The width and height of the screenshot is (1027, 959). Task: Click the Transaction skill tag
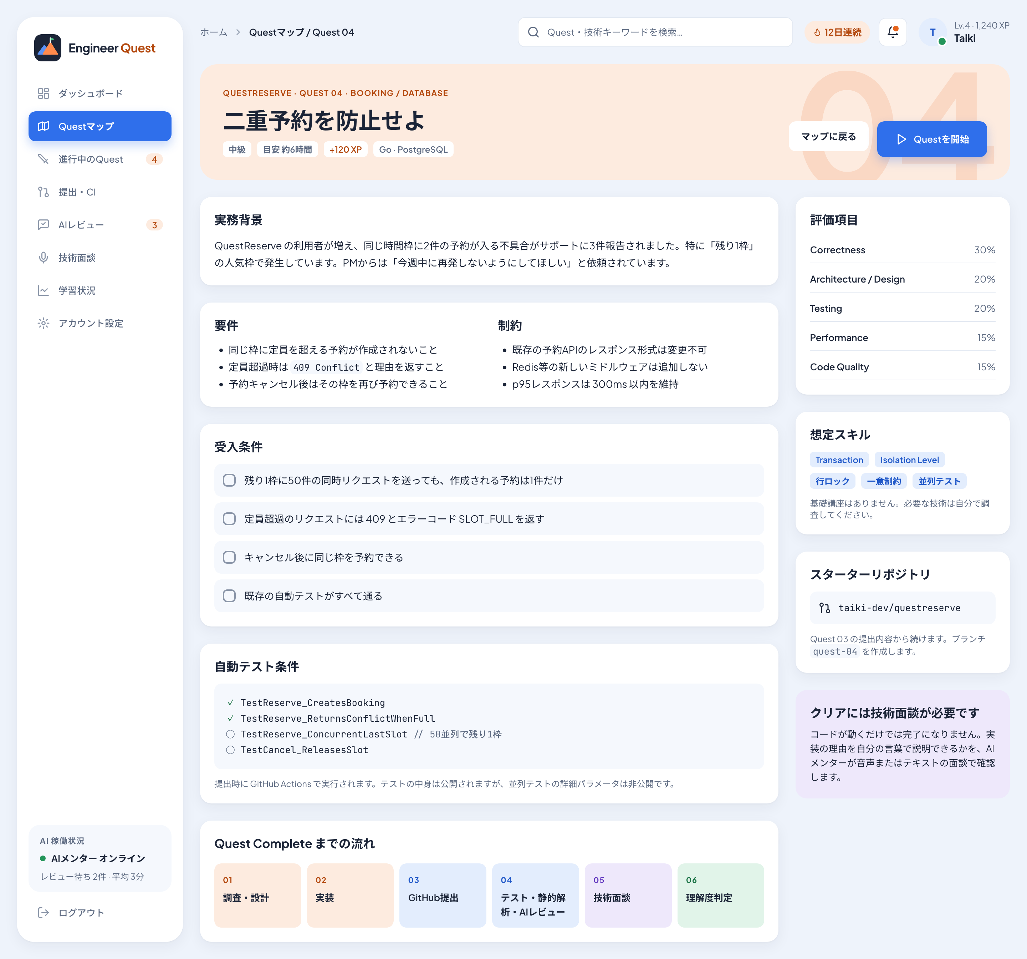[x=839, y=460]
